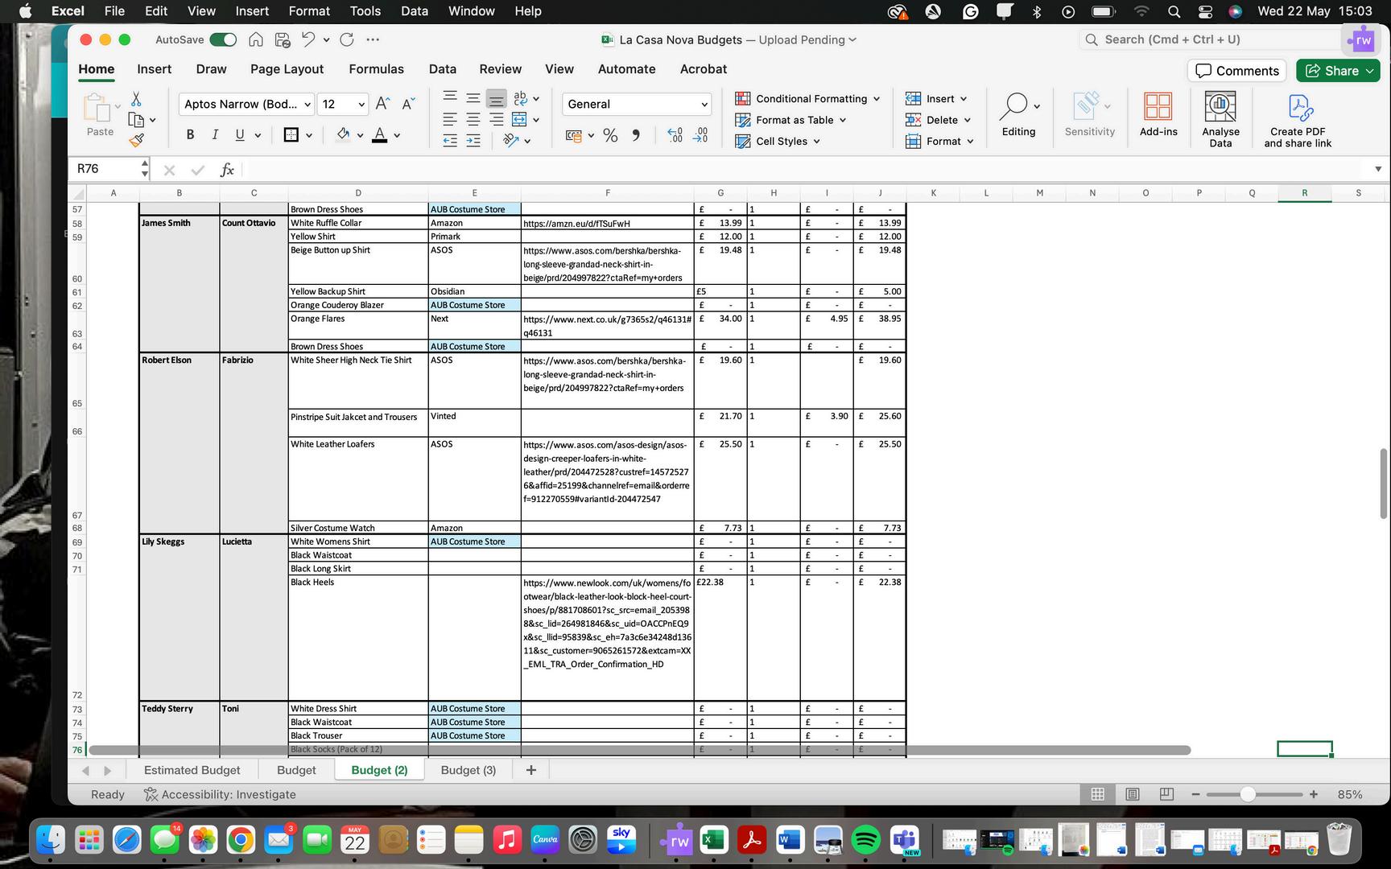This screenshot has width=1391, height=869.
Task: Toggle Bold formatting
Action: (190, 135)
